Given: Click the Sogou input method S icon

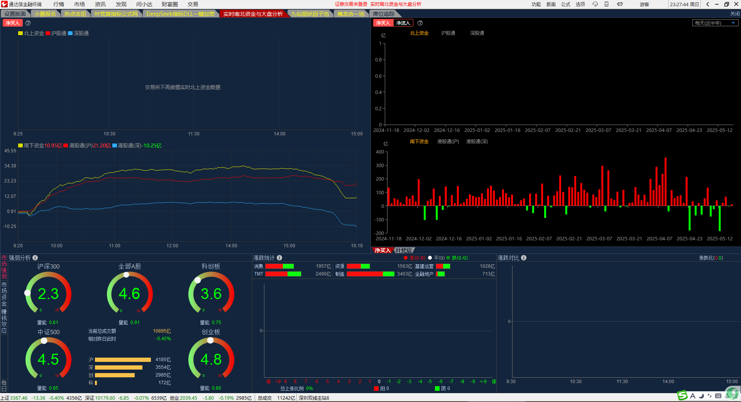Looking at the screenshot, I should [x=682, y=395].
